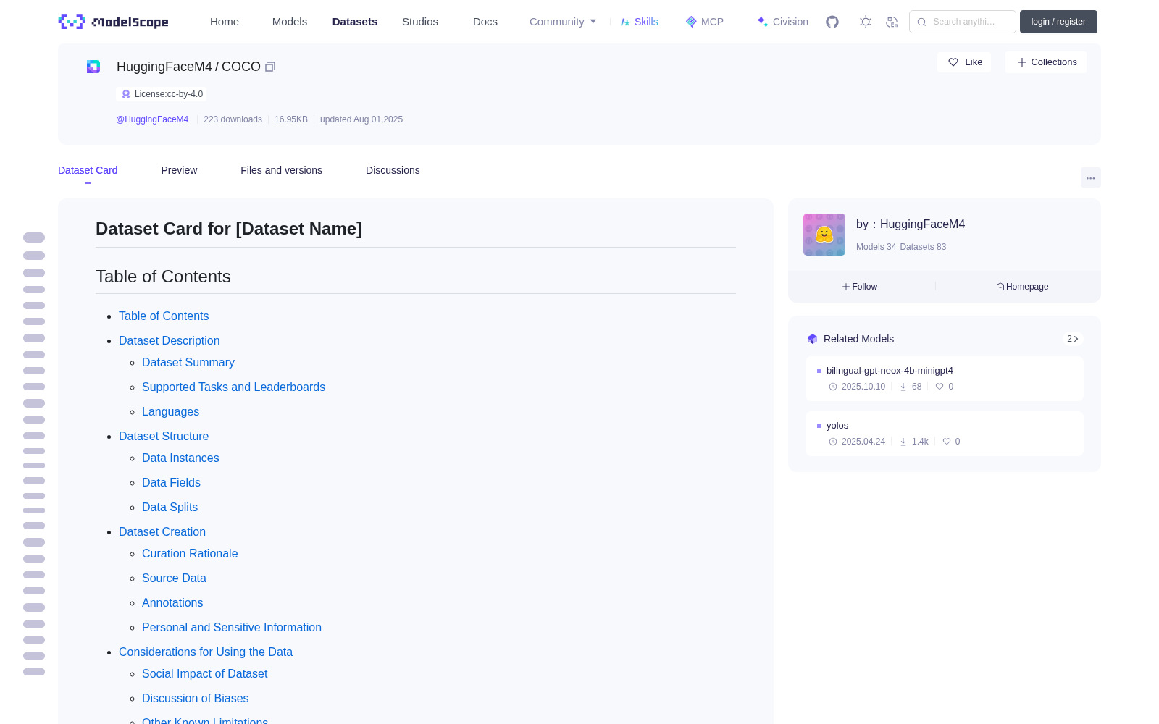Image resolution: width=1159 pixels, height=724 pixels.
Task: Open the bilingual-gpt-neox-4b-minigpt4 model card
Action: coord(945,379)
